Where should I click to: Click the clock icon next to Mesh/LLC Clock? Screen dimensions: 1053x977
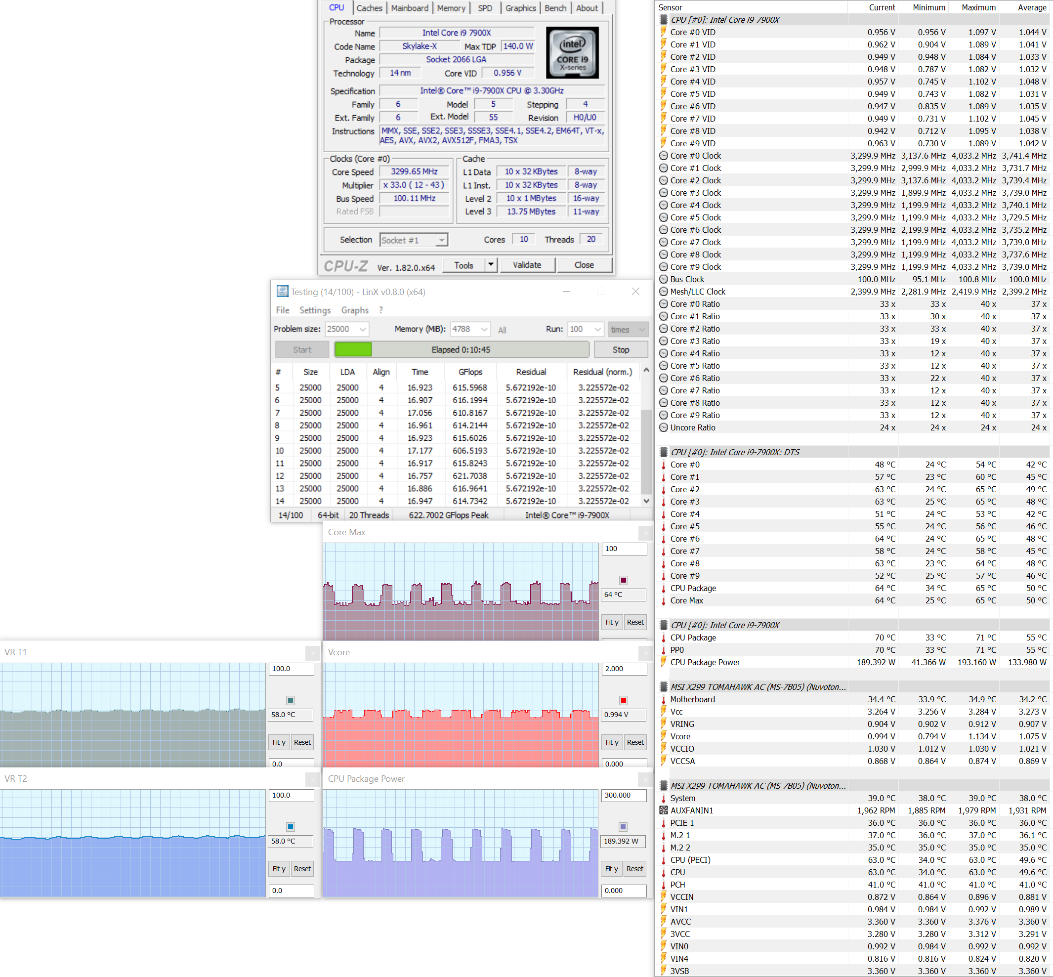(x=664, y=291)
